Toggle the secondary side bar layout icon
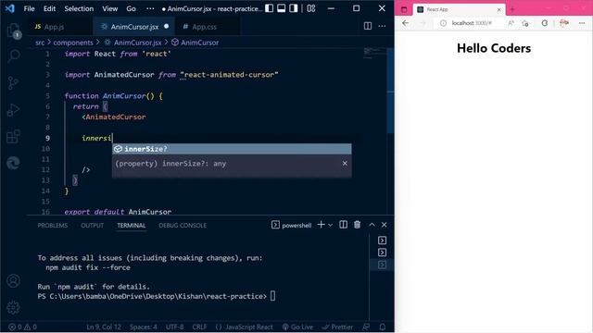593x333 pixels. click(293, 8)
